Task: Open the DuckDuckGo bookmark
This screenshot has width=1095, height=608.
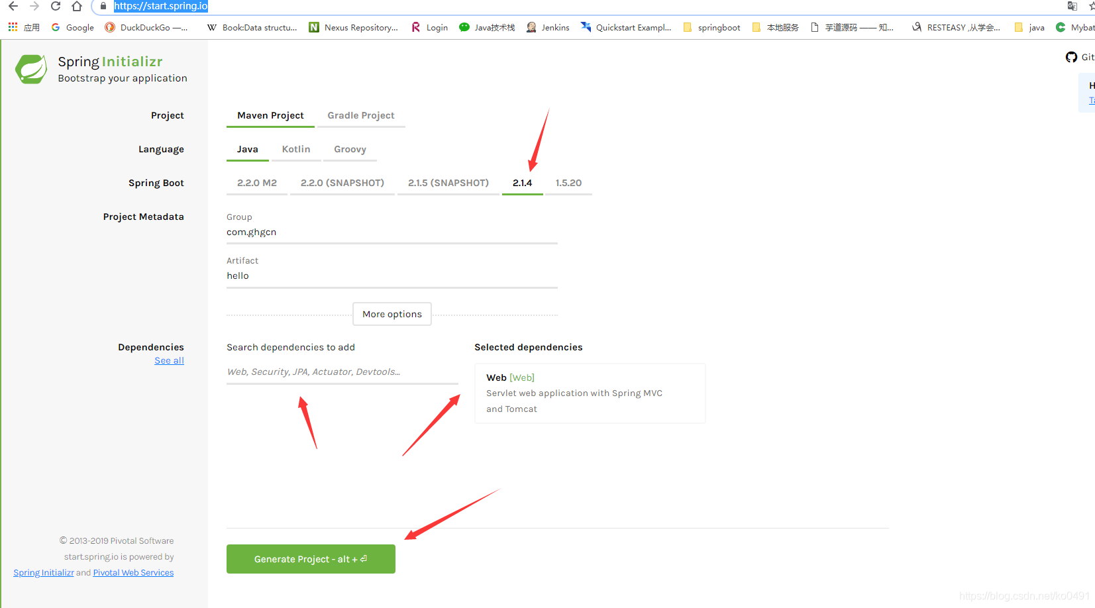Action: coord(146,27)
